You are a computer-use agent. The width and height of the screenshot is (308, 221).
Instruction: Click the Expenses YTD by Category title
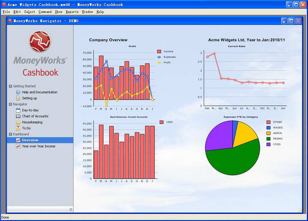coord(241,117)
